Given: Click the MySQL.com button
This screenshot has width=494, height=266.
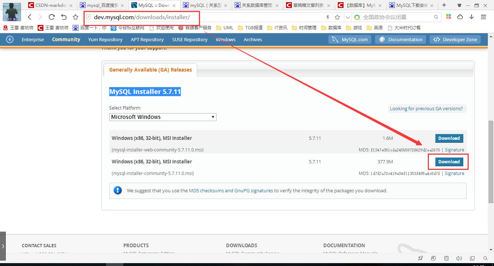Looking at the screenshot, I should (350, 39).
